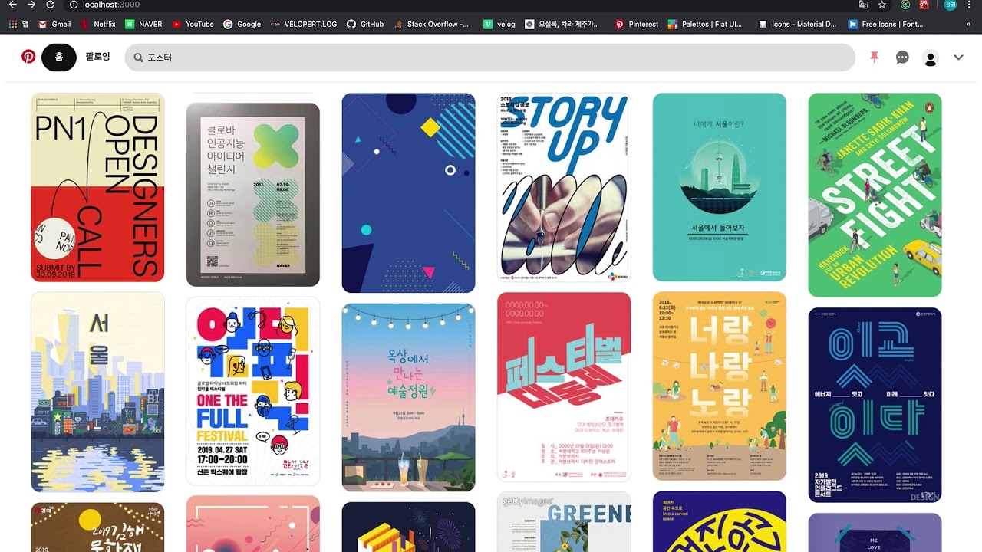Click the search magnifier icon

[x=138, y=58]
